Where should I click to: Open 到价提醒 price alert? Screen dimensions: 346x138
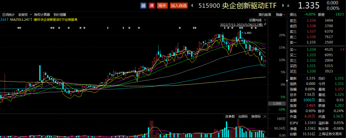coord(60,15)
